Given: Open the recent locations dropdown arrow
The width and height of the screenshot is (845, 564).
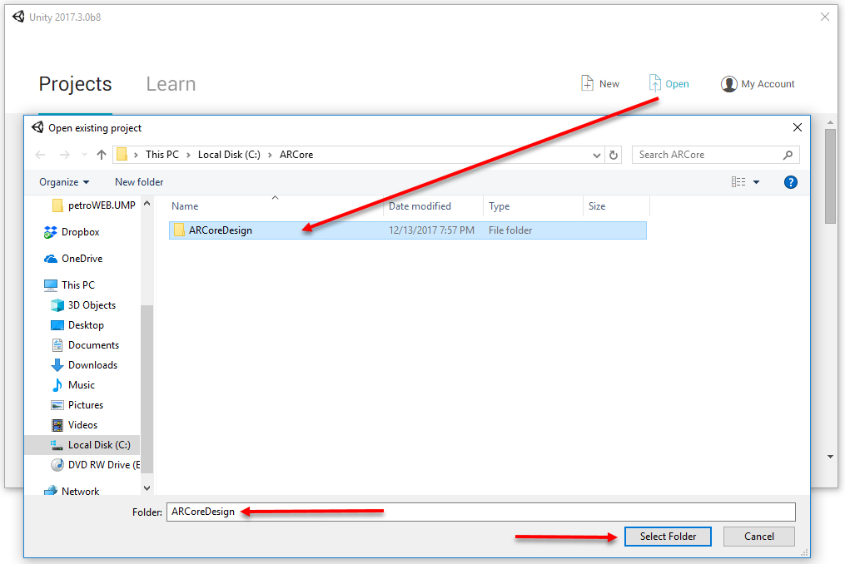Looking at the screenshot, I should pos(84,155).
